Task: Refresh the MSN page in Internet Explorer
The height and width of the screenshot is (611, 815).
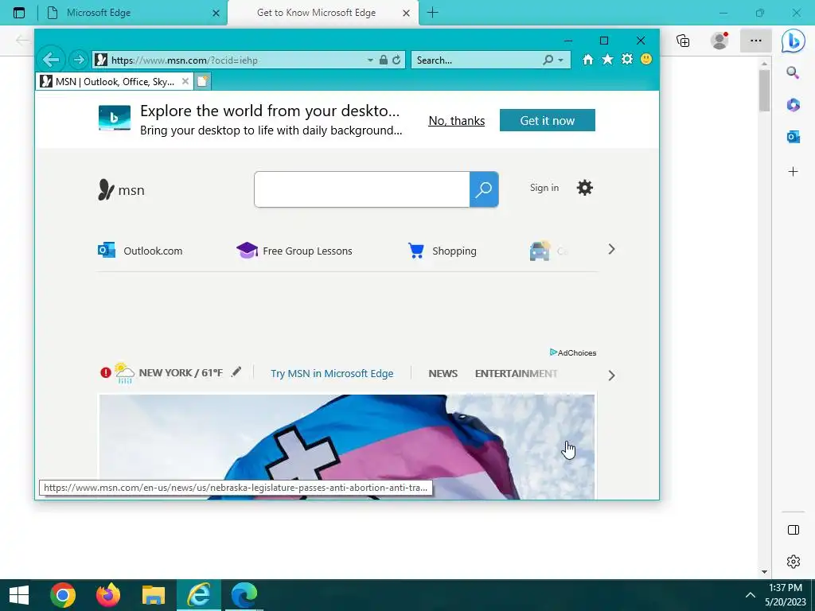Action: 396,60
